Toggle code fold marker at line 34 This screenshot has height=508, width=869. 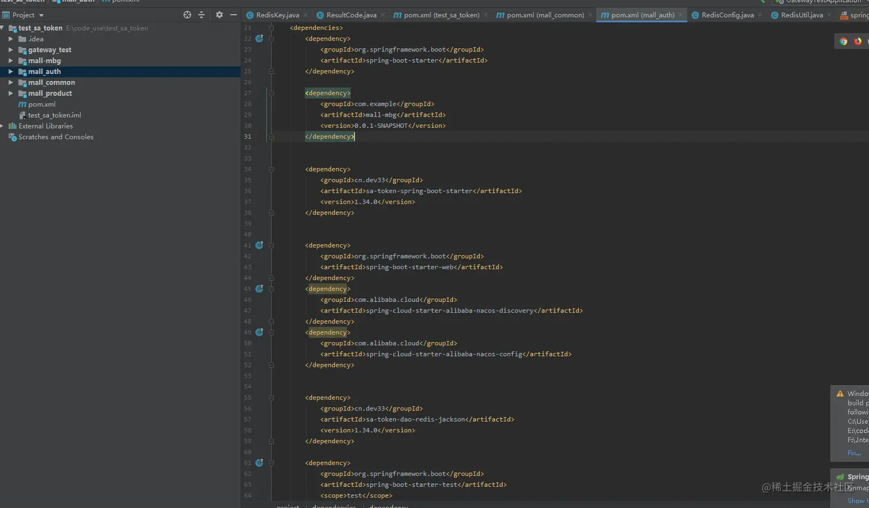click(271, 169)
